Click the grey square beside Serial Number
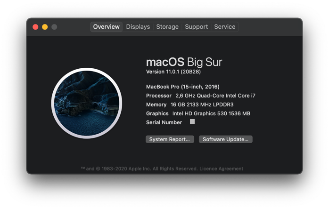 [x=192, y=122]
